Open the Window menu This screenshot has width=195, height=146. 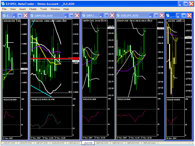[55, 9]
